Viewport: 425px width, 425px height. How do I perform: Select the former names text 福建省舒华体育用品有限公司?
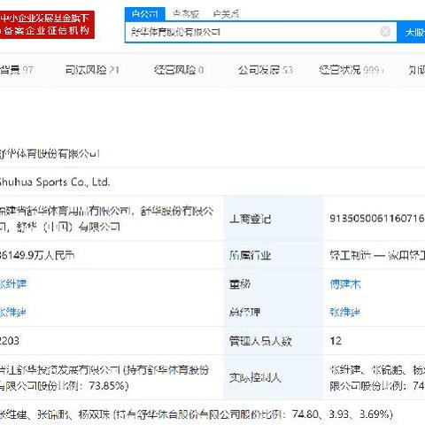66,211
